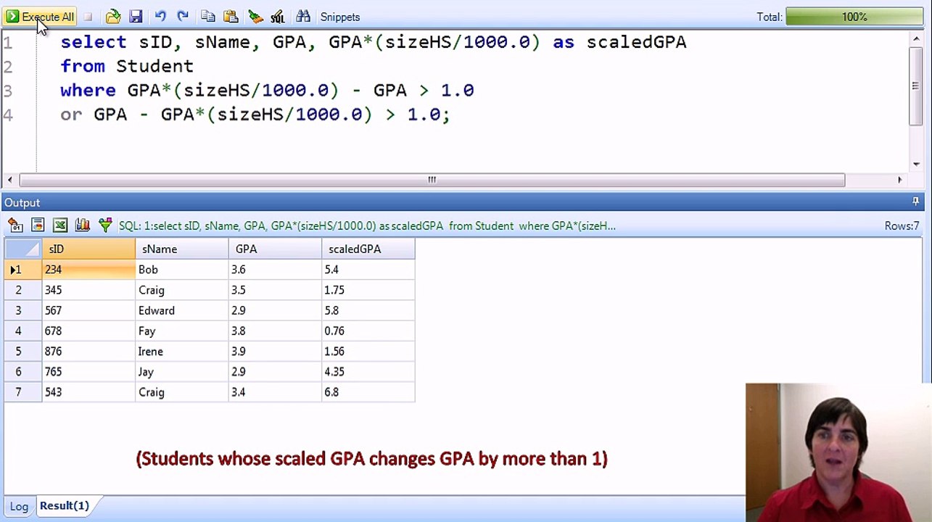Select row 4 header in results grid

[x=22, y=331]
